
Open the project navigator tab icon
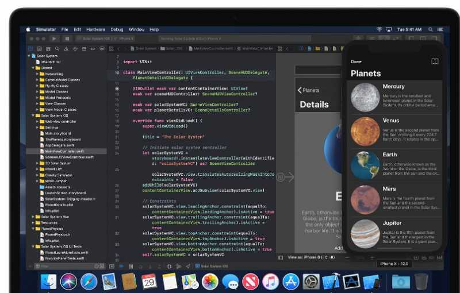[x=30, y=49]
